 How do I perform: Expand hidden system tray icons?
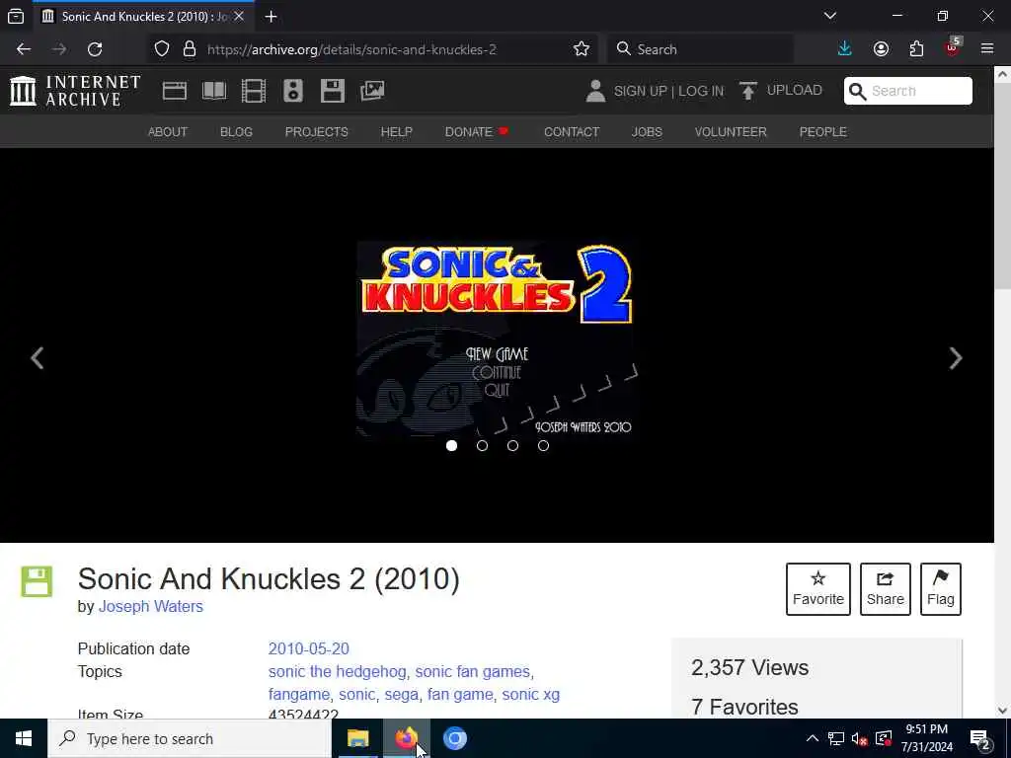coord(813,738)
